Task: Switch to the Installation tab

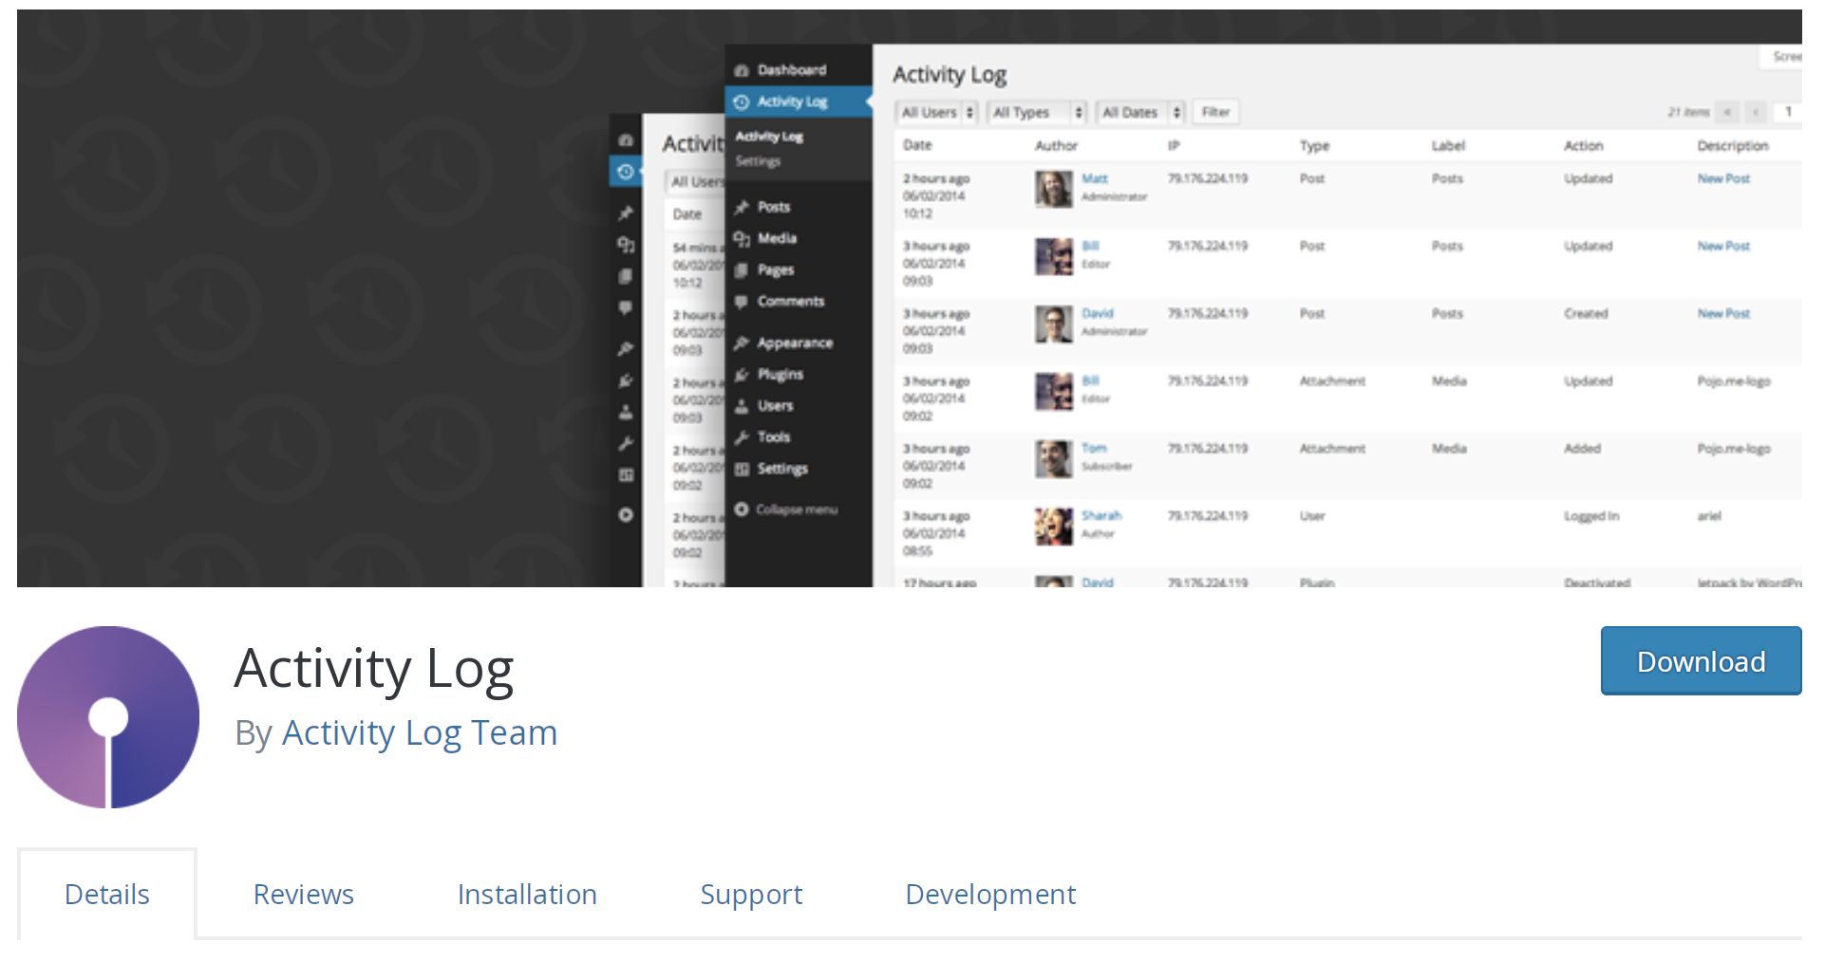Action: pyautogui.click(x=527, y=894)
